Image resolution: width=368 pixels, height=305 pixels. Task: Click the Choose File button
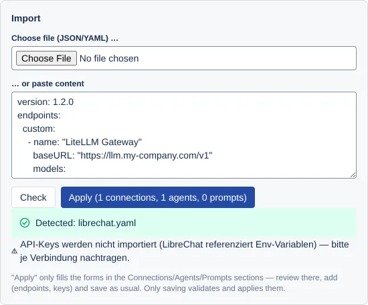pos(46,58)
